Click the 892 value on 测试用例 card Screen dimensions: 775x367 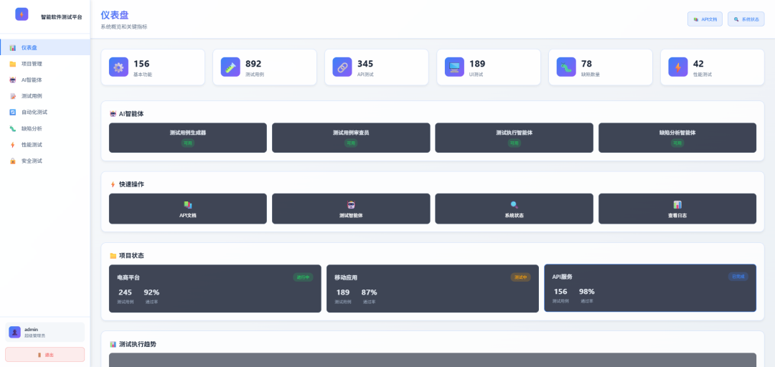(x=253, y=64)
